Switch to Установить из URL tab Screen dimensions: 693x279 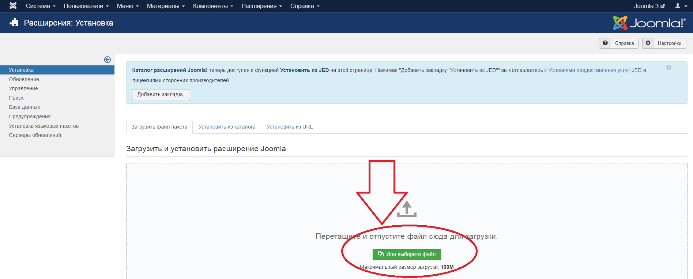[290, 127]
